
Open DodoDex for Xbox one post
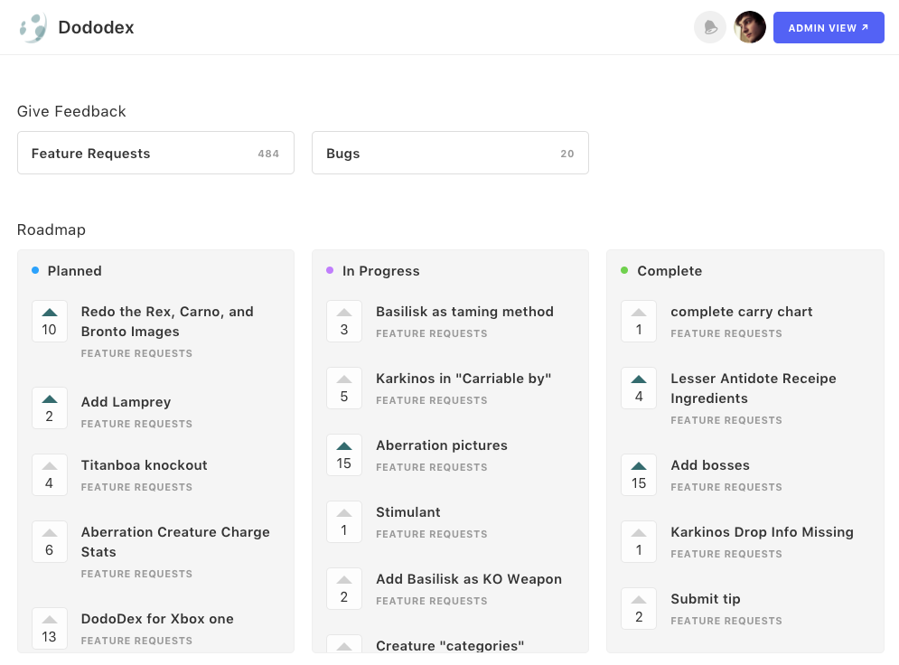pyautogui.click(x=157, y=619)
